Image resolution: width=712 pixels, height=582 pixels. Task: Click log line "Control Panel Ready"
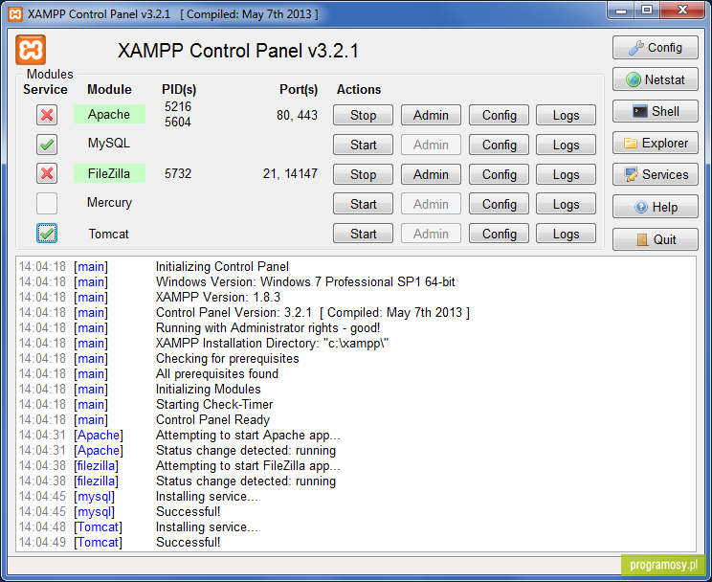click(212, 419)
